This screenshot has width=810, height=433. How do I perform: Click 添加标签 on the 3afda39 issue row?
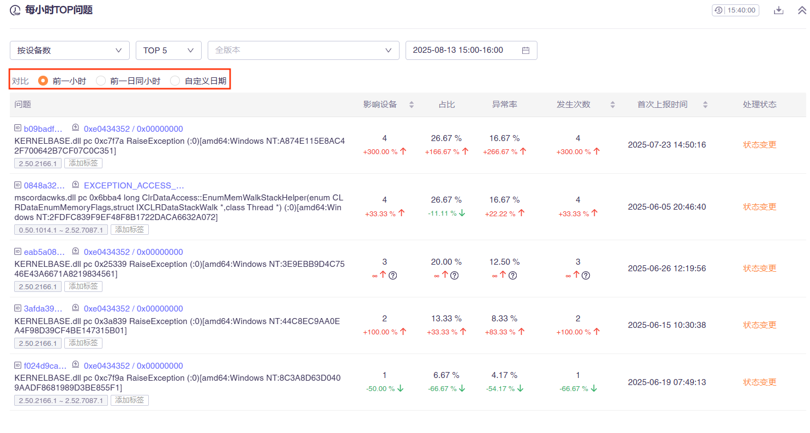[83, 343]
